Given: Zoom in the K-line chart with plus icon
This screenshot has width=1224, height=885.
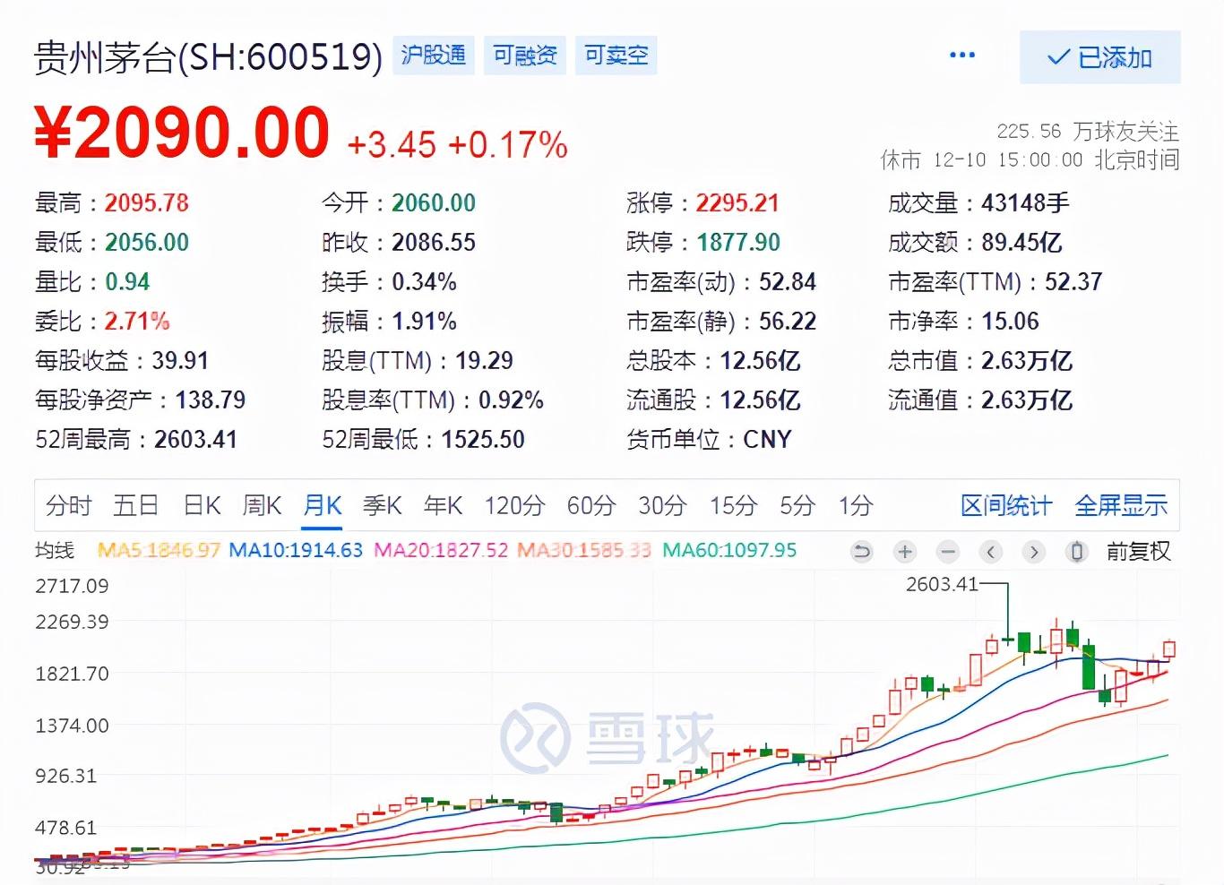Looking at the screenshot, I should click(905, 552).
